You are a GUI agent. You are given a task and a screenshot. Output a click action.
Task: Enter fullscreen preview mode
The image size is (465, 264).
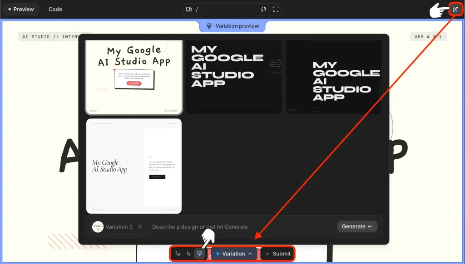276,9
